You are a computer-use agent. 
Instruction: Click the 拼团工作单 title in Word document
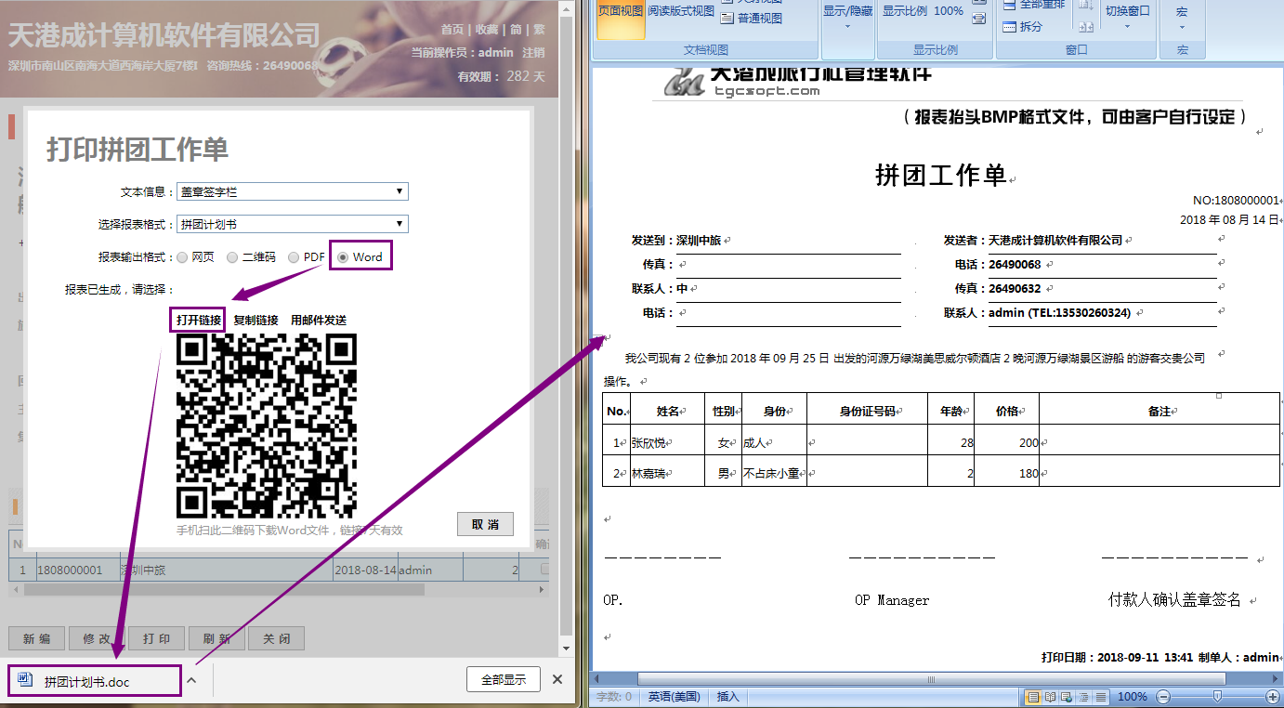click(941, 176)
